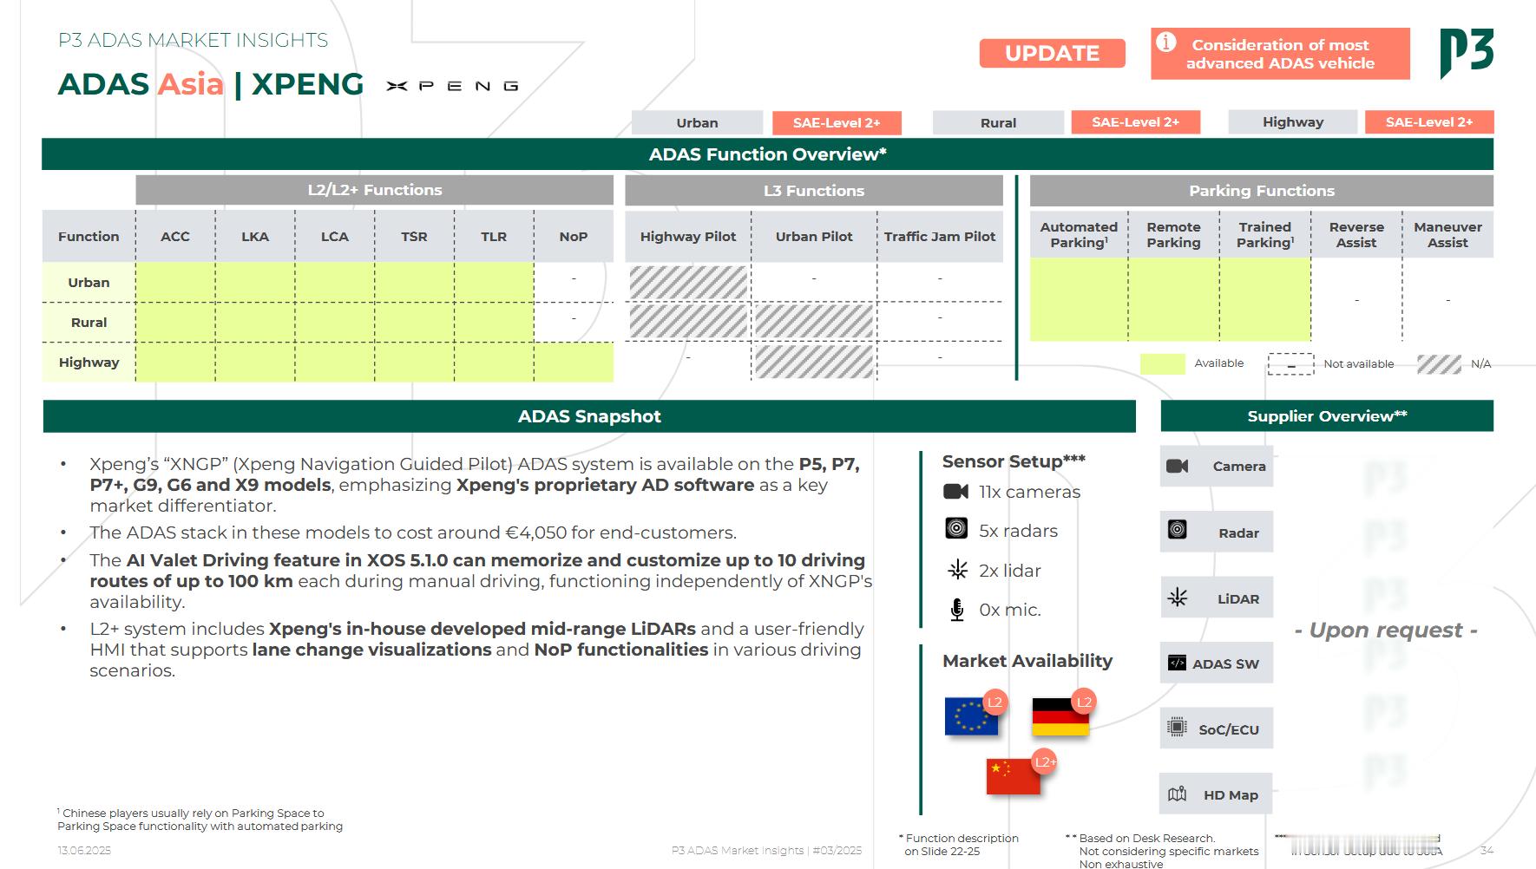Click the L2 badge on the EU flag
This screenshot has height=869, width=1536.
(995, 702)
